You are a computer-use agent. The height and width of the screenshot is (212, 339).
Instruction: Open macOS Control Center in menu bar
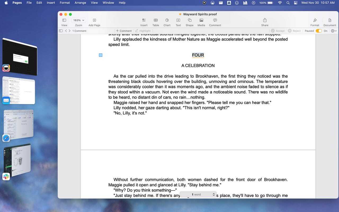point(296,3)
